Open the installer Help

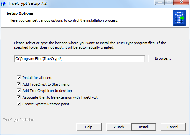point(89,127)
